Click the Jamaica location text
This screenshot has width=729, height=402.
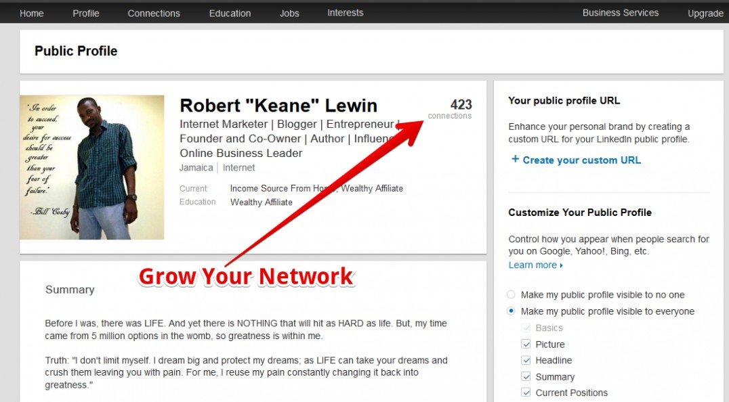[196, 168]
